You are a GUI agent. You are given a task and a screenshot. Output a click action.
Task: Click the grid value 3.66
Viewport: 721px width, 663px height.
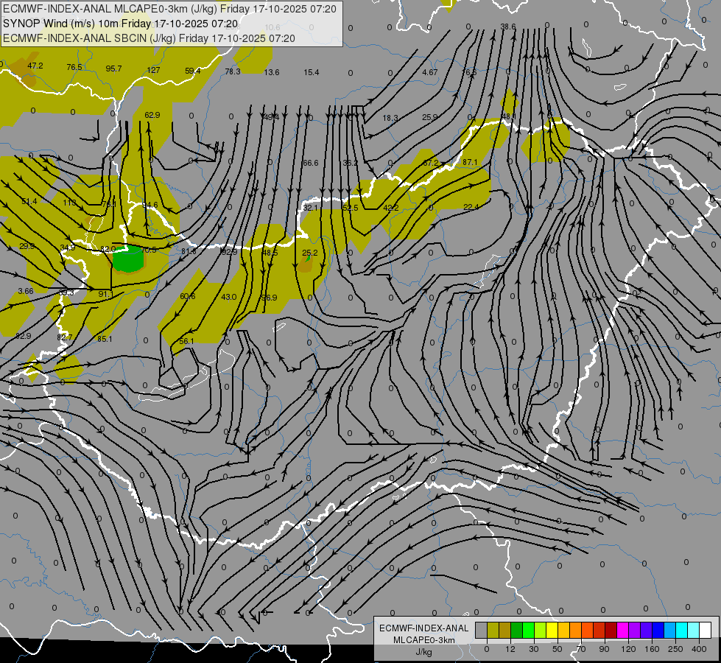tap(26, 291)
